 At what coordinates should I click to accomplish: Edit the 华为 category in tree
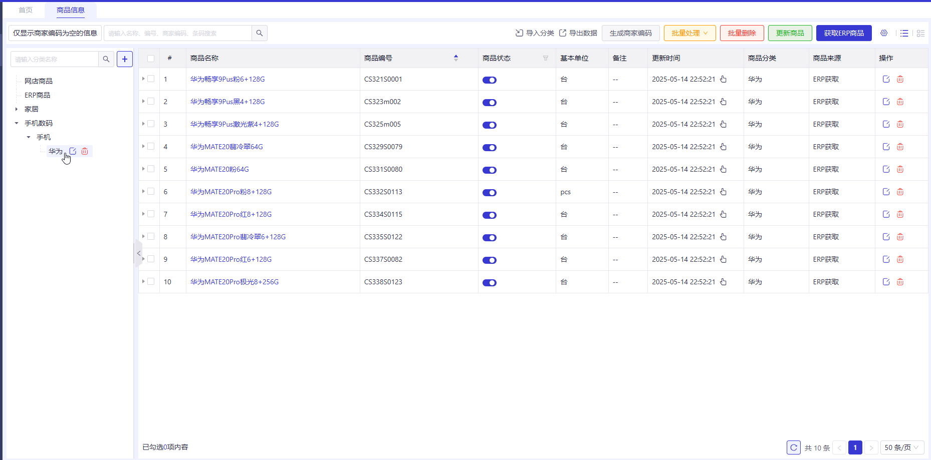click(x=73, y=151)
